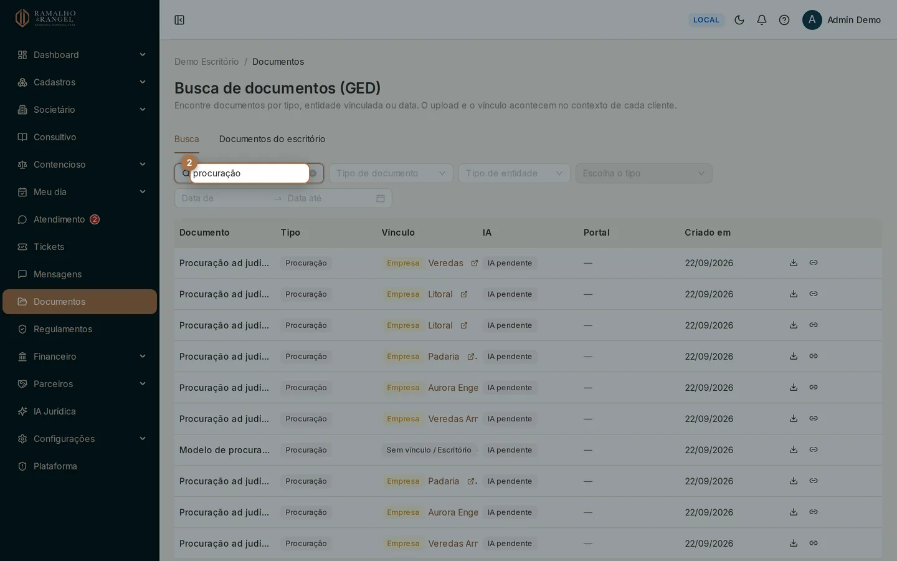Switch to the Busca tab
Screen dimensions: 897x561
coord(187,139)
